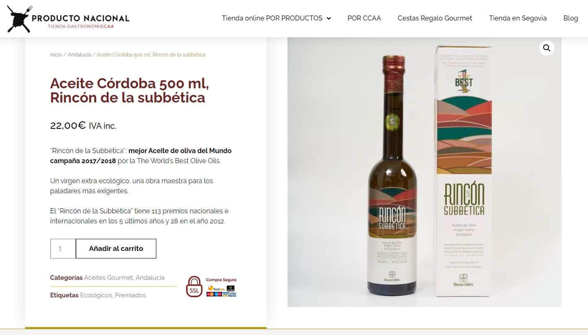Click Inicio breadcrumb link

pos(56,55)
